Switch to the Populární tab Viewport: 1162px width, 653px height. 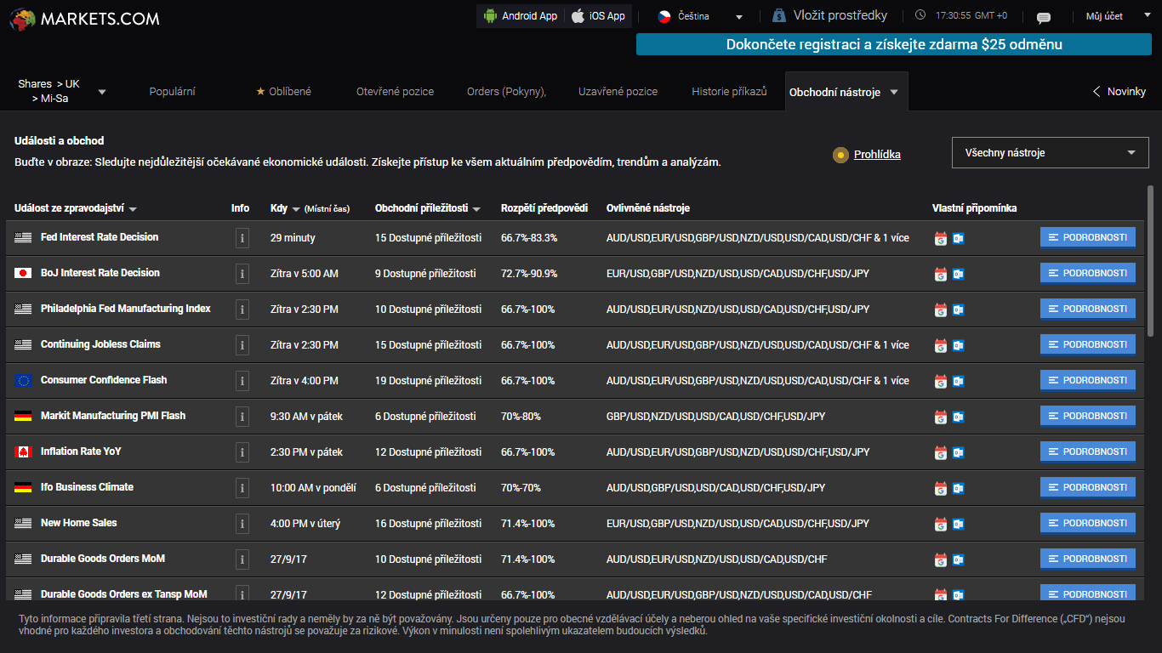(173, 91)
